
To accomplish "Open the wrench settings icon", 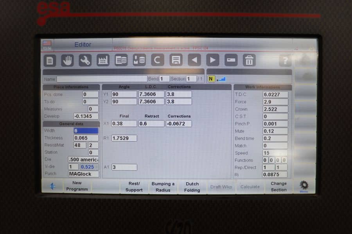I will [85, 60].
